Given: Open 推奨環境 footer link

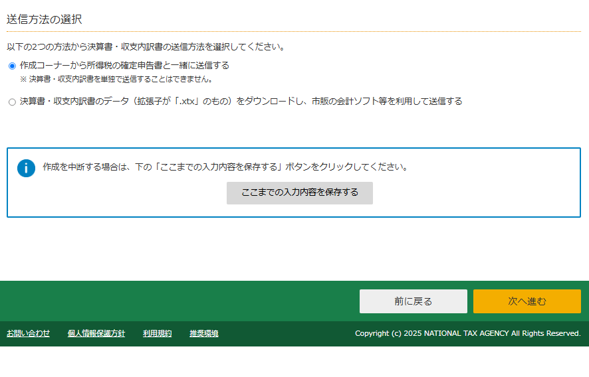Looking at the screenshot, I should point(203,333).
